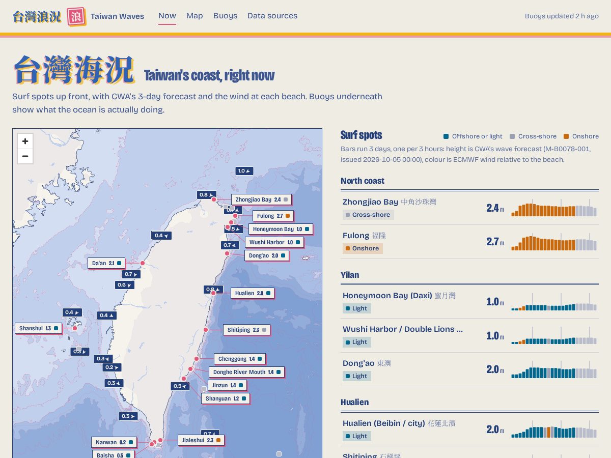Open the Map page in navigation
The width and height of the screenshot is (611, 458).
[x=195, y=16]
